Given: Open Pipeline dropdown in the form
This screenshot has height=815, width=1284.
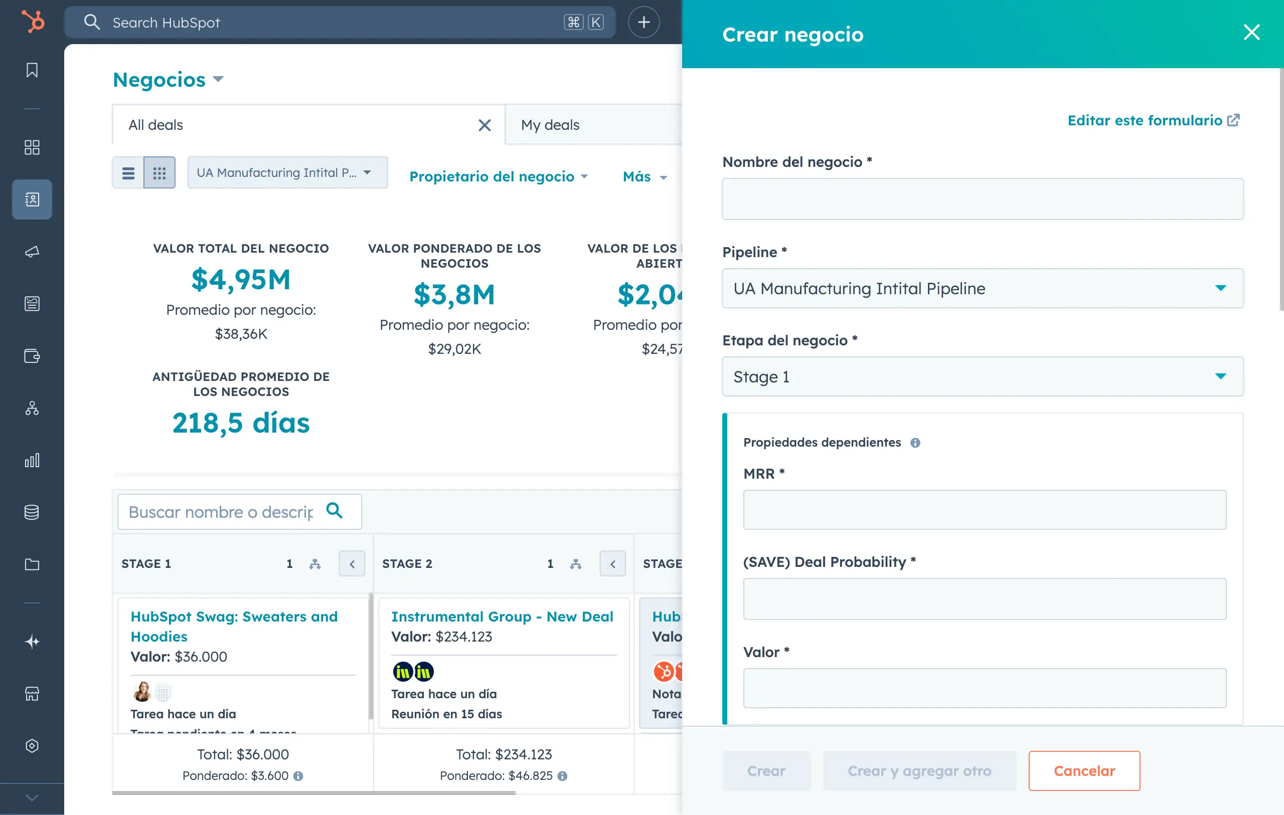Looking at the screenshot, I should click(983, 288).
